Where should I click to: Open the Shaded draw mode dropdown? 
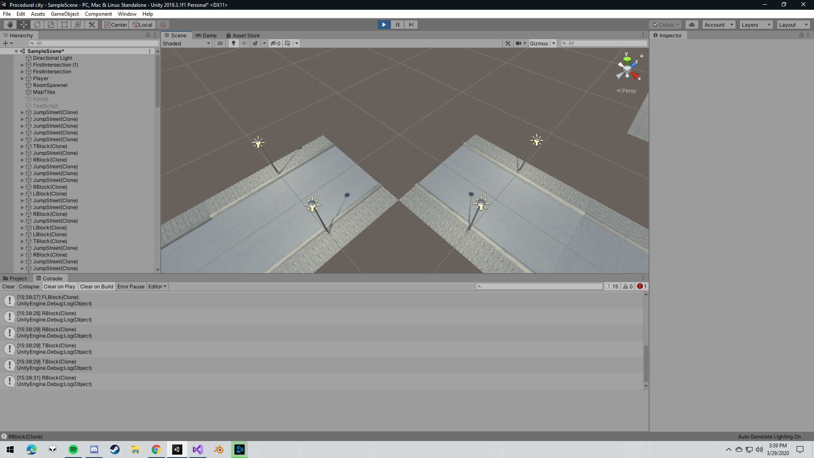tap(187, 43)
